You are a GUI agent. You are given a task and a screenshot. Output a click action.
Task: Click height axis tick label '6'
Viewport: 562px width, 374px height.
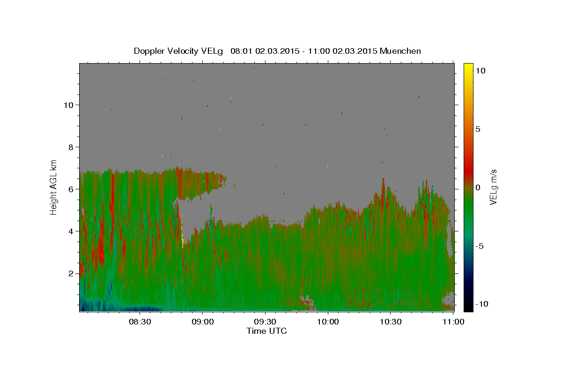pyautogui.click(x=71, y=189)
